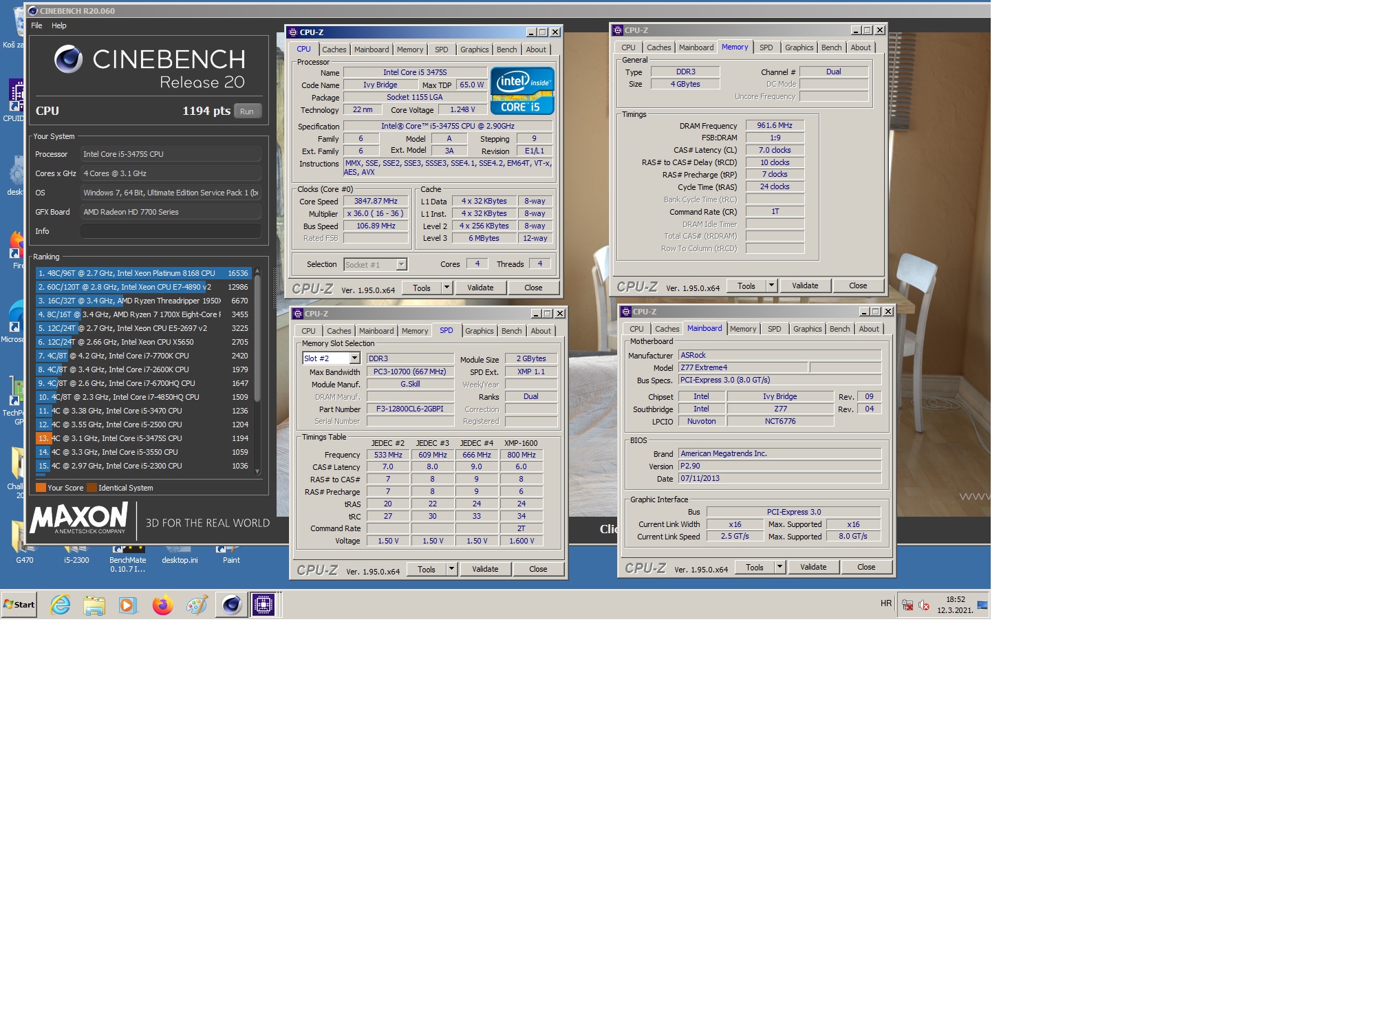Open the BenchMate desktop shortcut

pyautogui.click(x=127, y=559)
